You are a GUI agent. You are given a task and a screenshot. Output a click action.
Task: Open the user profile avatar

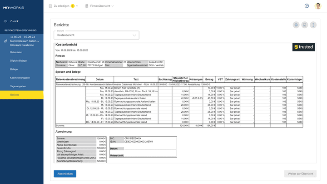pos(318,6)
